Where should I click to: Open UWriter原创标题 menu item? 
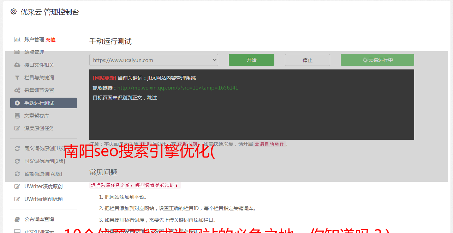[x=43, y=199]
